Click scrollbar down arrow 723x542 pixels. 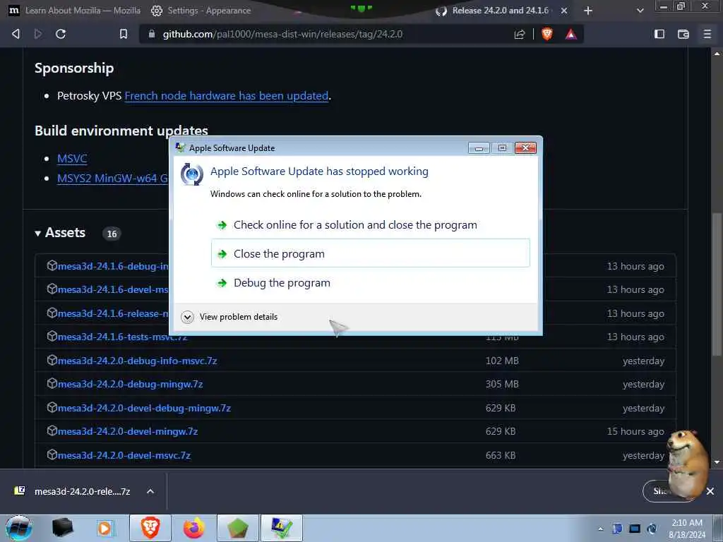pyautogui.click(x=717, y=462)
